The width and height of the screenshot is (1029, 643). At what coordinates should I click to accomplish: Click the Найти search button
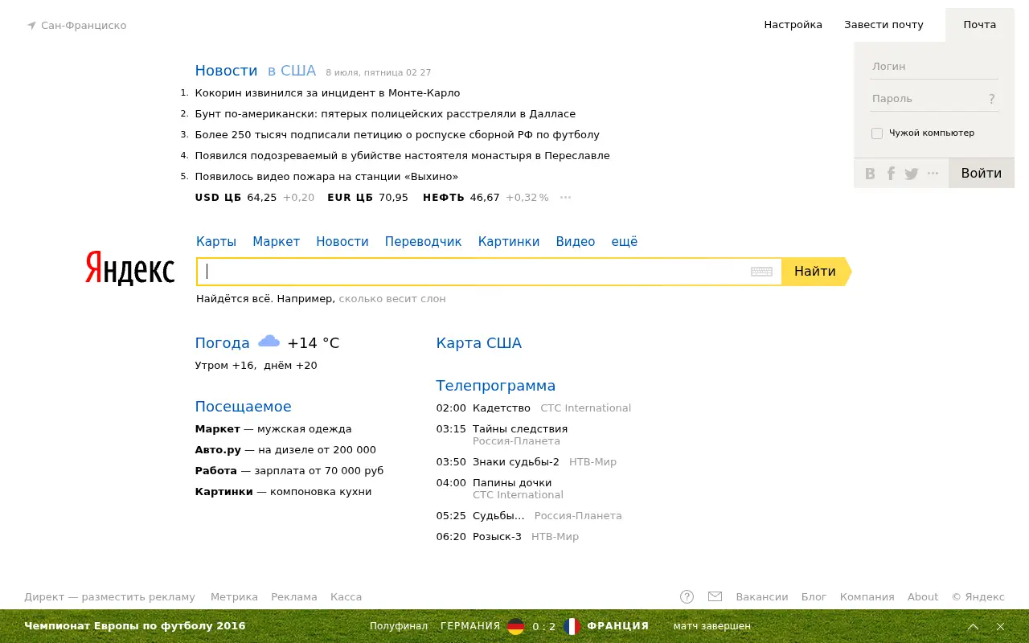point(815,272)
